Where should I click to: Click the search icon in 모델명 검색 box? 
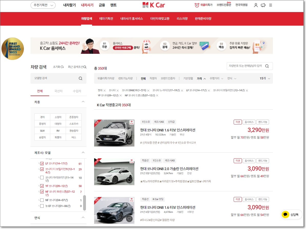tap(80, 78)
